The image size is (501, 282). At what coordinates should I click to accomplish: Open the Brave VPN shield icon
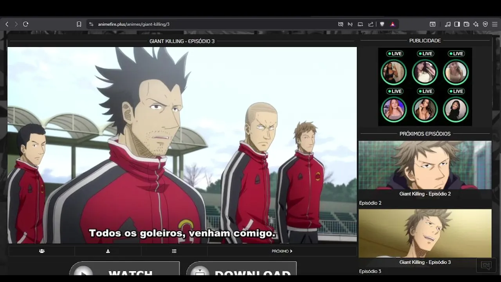[485, 24]
